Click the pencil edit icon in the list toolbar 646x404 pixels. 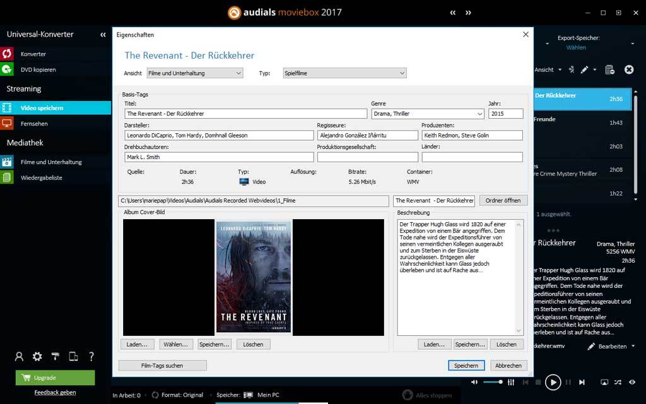(585, 69)
